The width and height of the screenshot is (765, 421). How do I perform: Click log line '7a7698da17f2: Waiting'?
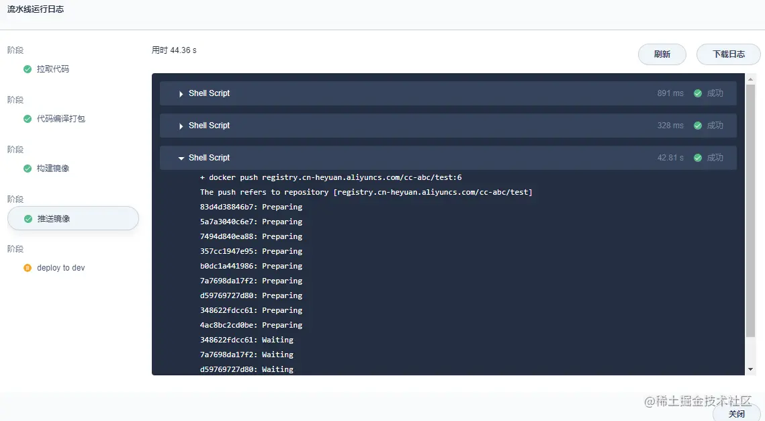coord(247,355)
